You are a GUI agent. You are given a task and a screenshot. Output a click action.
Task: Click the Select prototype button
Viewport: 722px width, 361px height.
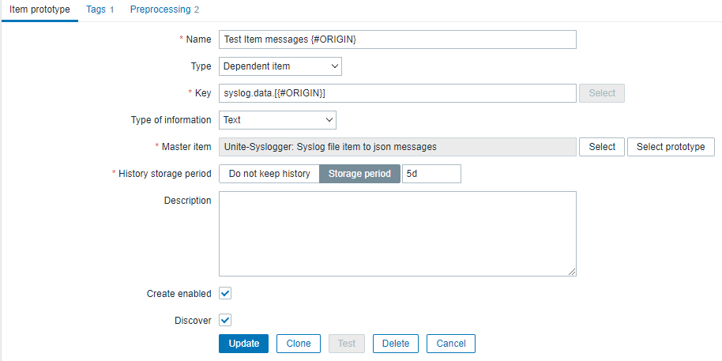[671, 147]
